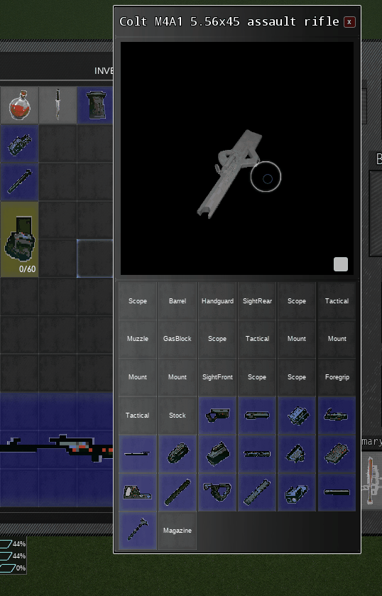Click the white square button in preview

(x=341, y=264)
